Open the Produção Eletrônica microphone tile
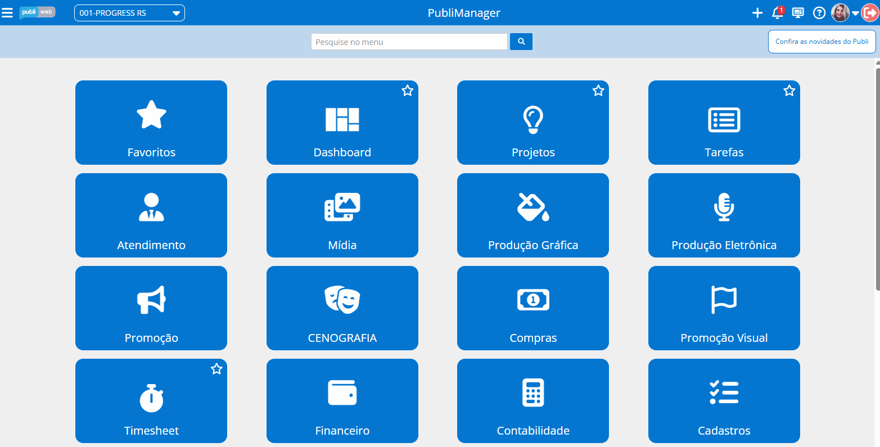This screenshot has height=447, width=880. (724, 215)
